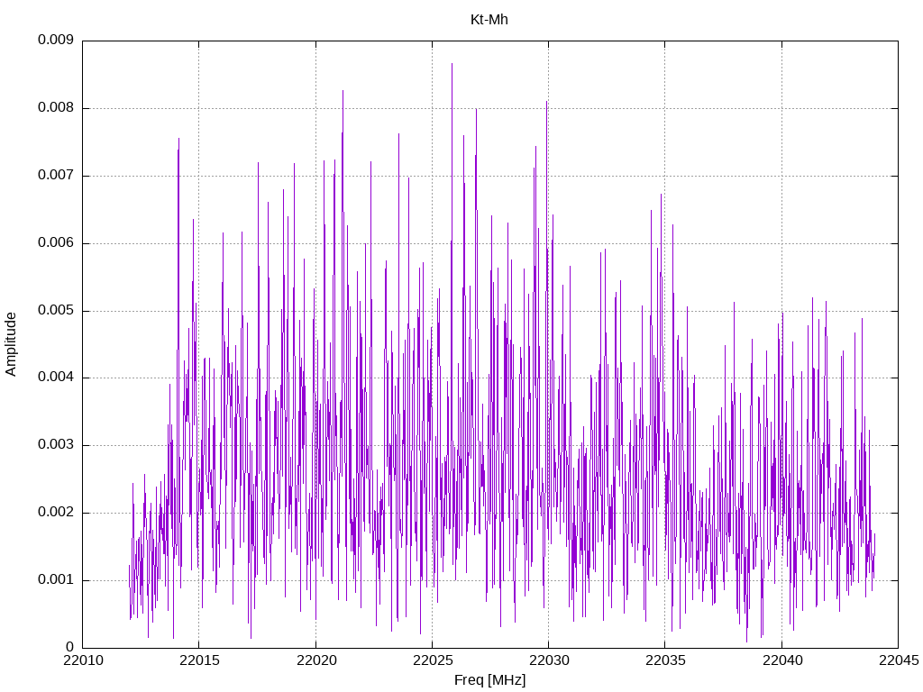Viewport: 923px width, 692px height.
Task: Click the 0.009 y-axis tick label
Action: click(x=55, y=40)
